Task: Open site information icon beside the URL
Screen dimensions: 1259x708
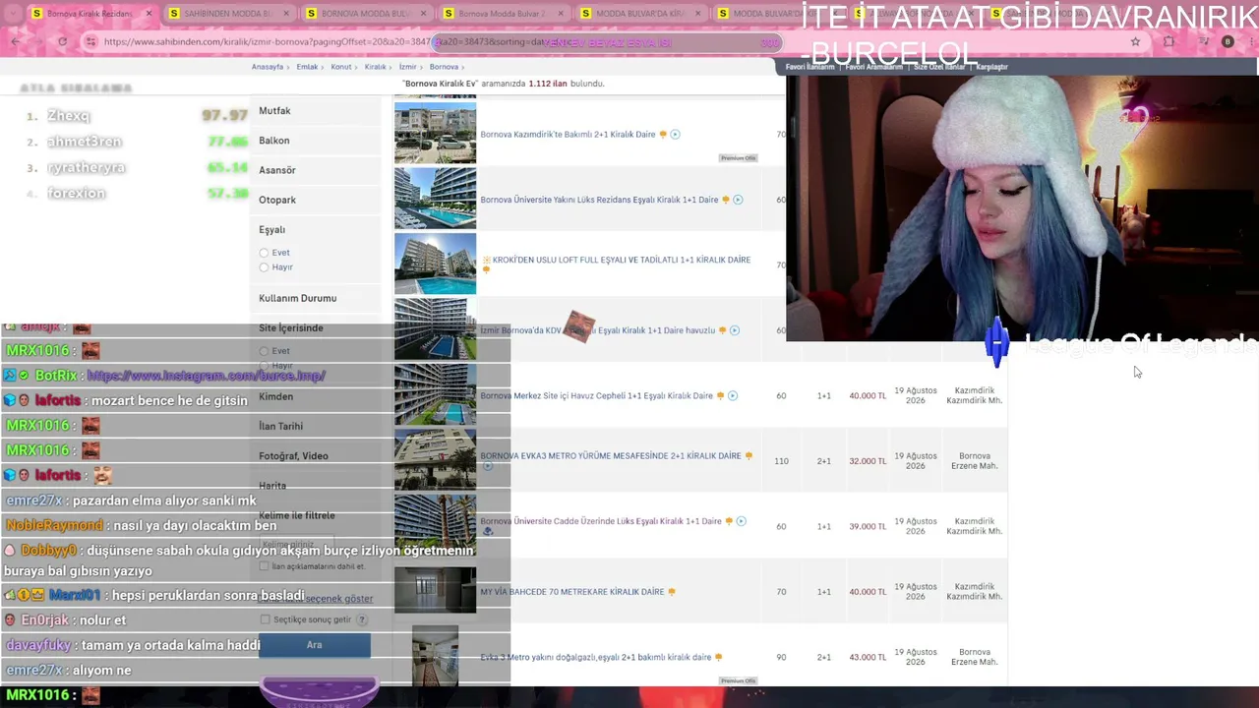Action: (x=90, y=42)
